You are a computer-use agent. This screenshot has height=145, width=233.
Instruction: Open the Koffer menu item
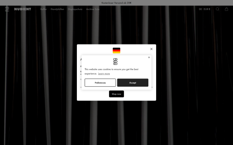pyautogui.click(x=43, y=9)
